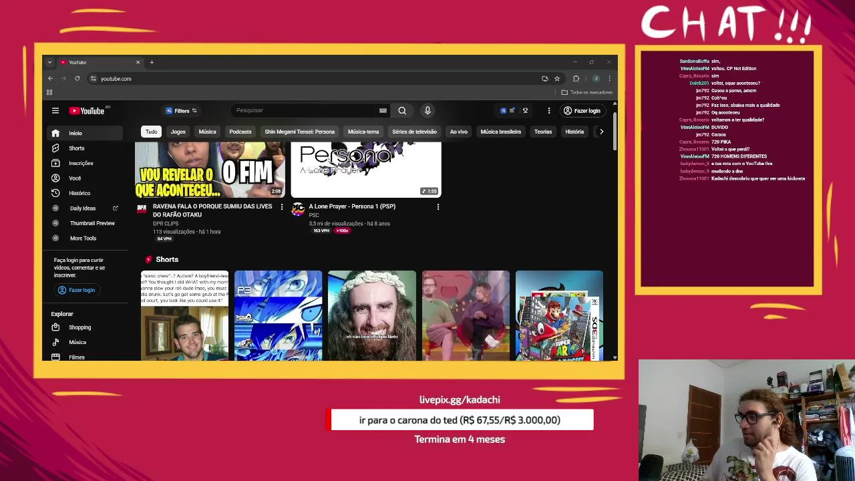Show more category chips with the right arrow
The height and width of the screenshot is (481, 855).
click(x=601, y=132)
